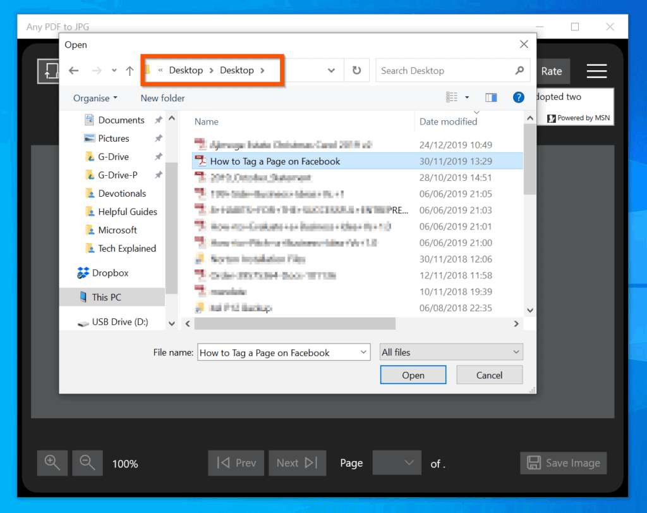This screenshot has height=513, width=647.
Task: Click the zoom in magnifier icon
Action: [x=52, y=463]
